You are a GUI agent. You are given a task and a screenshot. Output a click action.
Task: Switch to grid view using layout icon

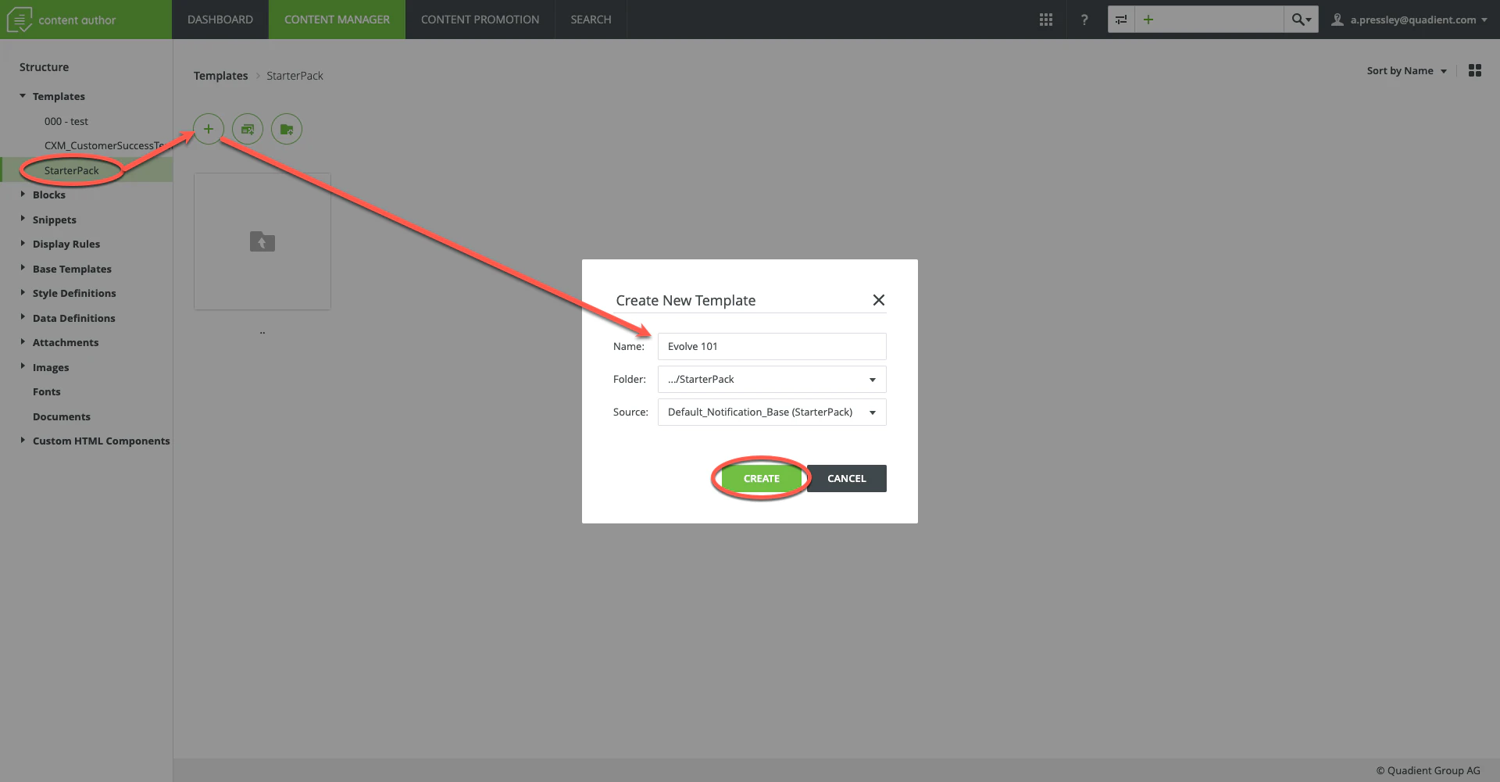[1475, 70]
